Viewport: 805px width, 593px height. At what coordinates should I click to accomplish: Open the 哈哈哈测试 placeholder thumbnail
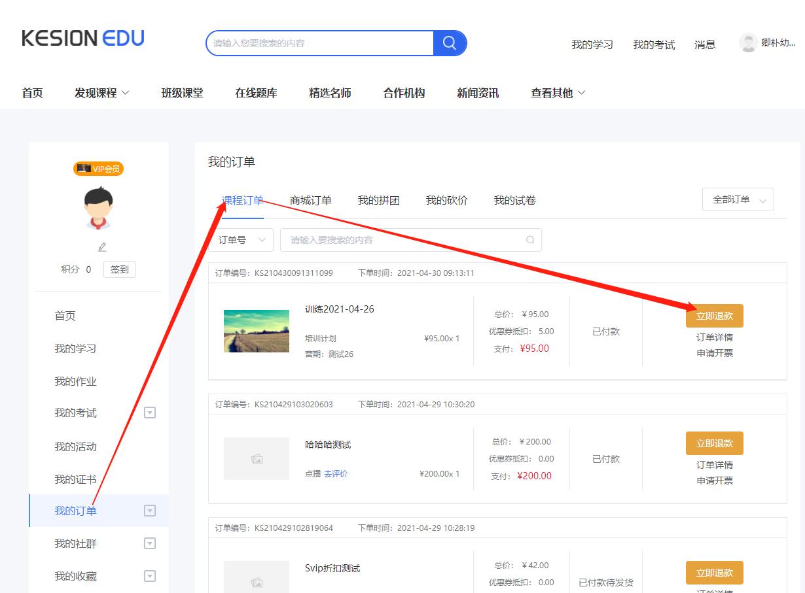click(257, 458)
